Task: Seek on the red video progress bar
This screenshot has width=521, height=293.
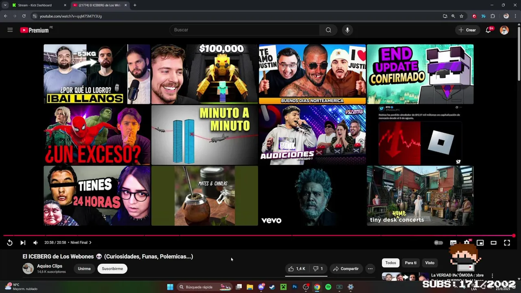Action: click(258, 236)
